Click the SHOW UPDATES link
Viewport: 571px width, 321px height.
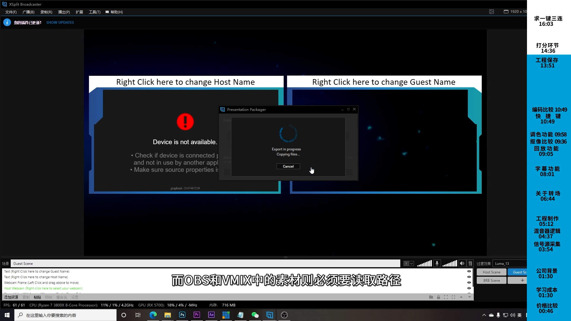(60, 22)
